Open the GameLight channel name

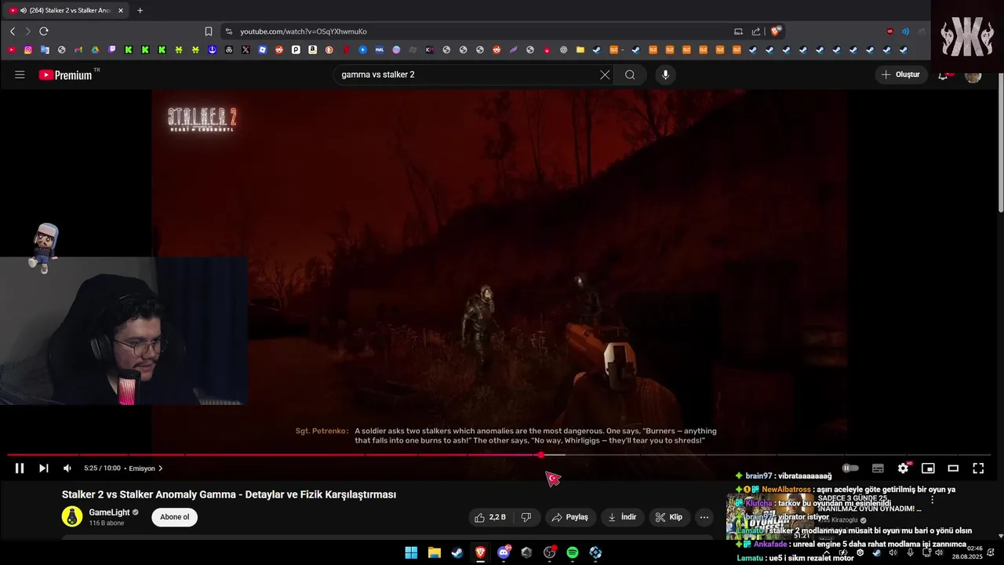(109, 512)
